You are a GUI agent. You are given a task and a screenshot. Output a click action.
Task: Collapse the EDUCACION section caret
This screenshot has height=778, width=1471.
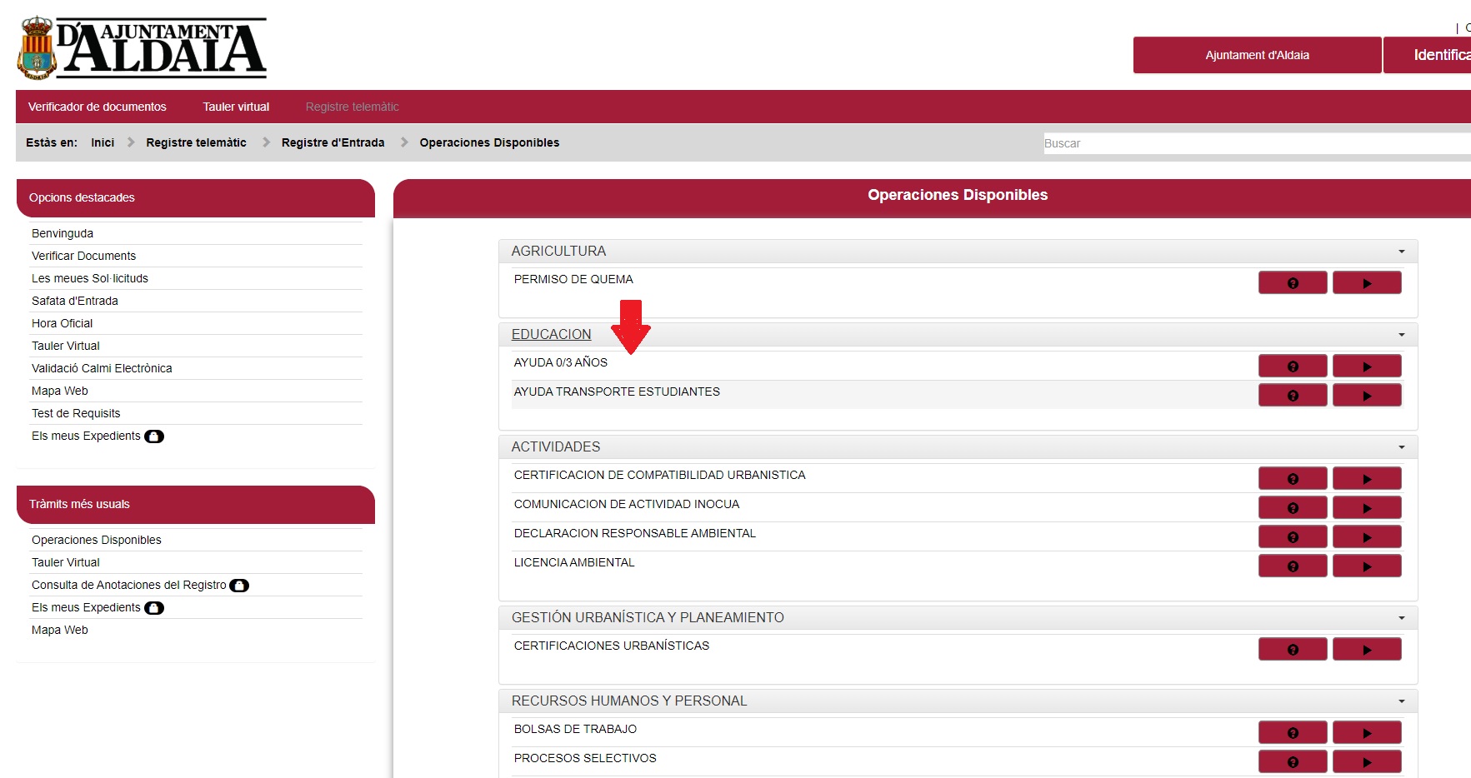point(1401,335)
